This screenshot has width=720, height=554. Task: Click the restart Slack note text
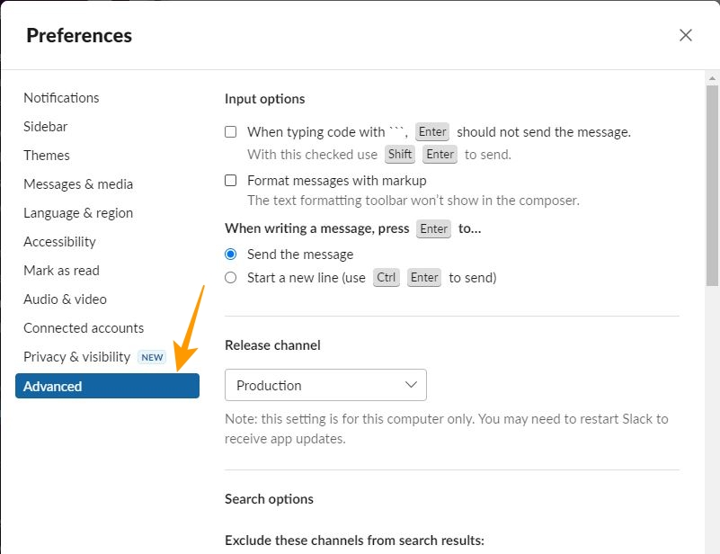point(447,429)
